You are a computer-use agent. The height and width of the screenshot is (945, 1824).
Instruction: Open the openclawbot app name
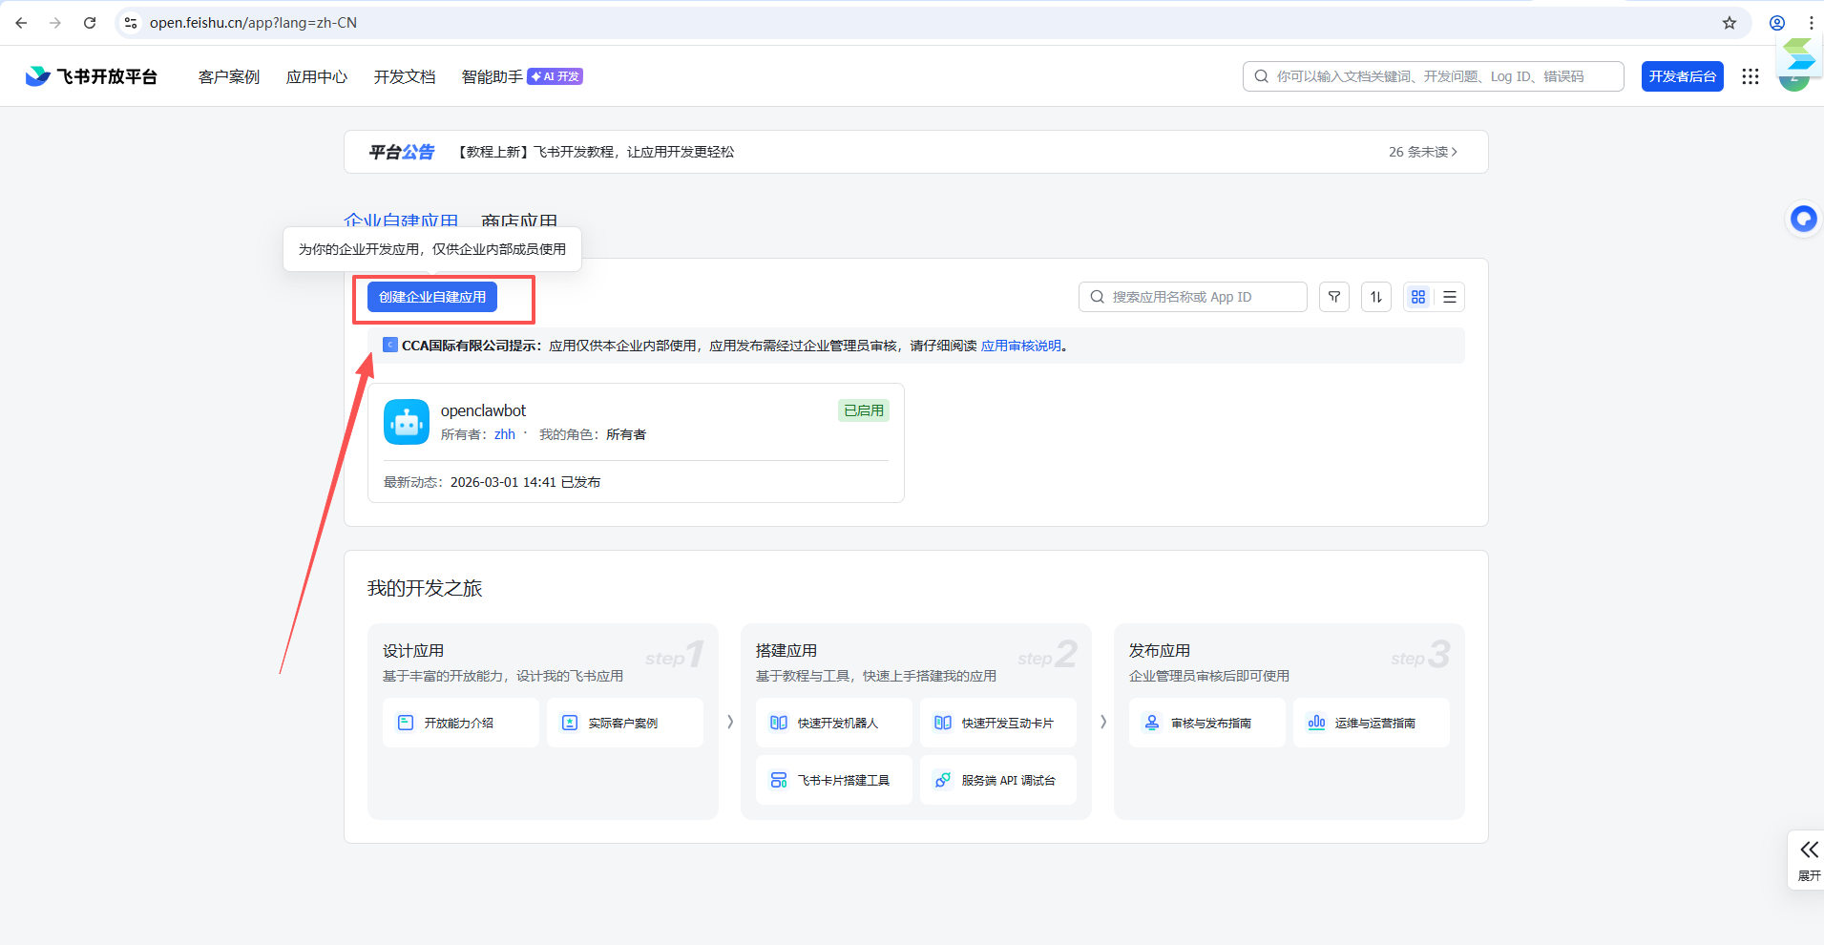click(483, 410)
